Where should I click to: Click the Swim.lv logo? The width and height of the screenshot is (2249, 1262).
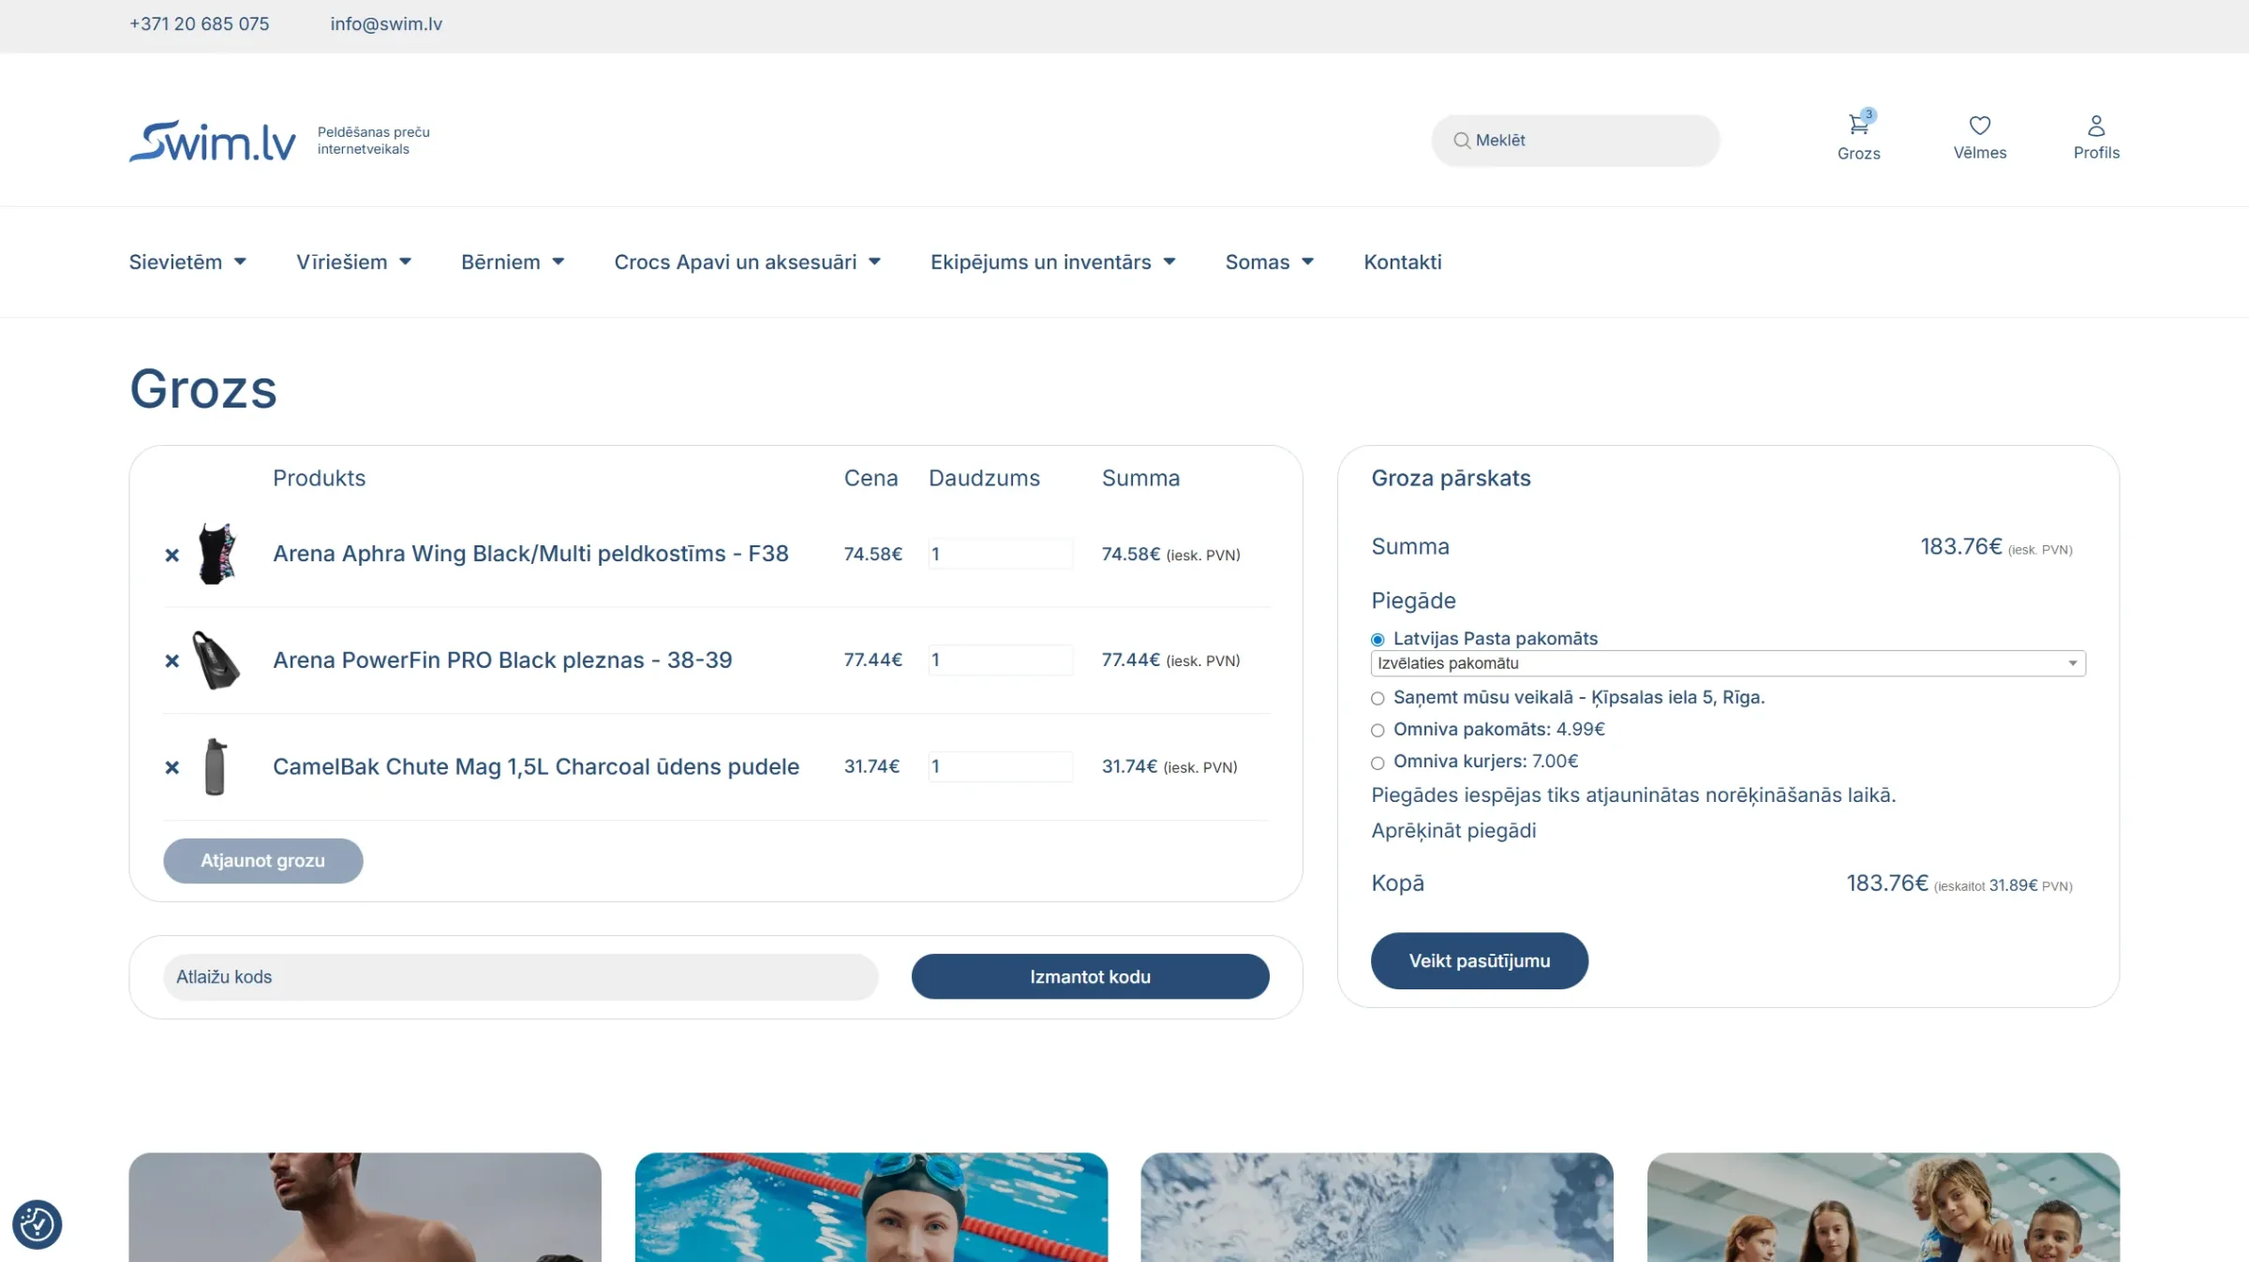[213, 141]
